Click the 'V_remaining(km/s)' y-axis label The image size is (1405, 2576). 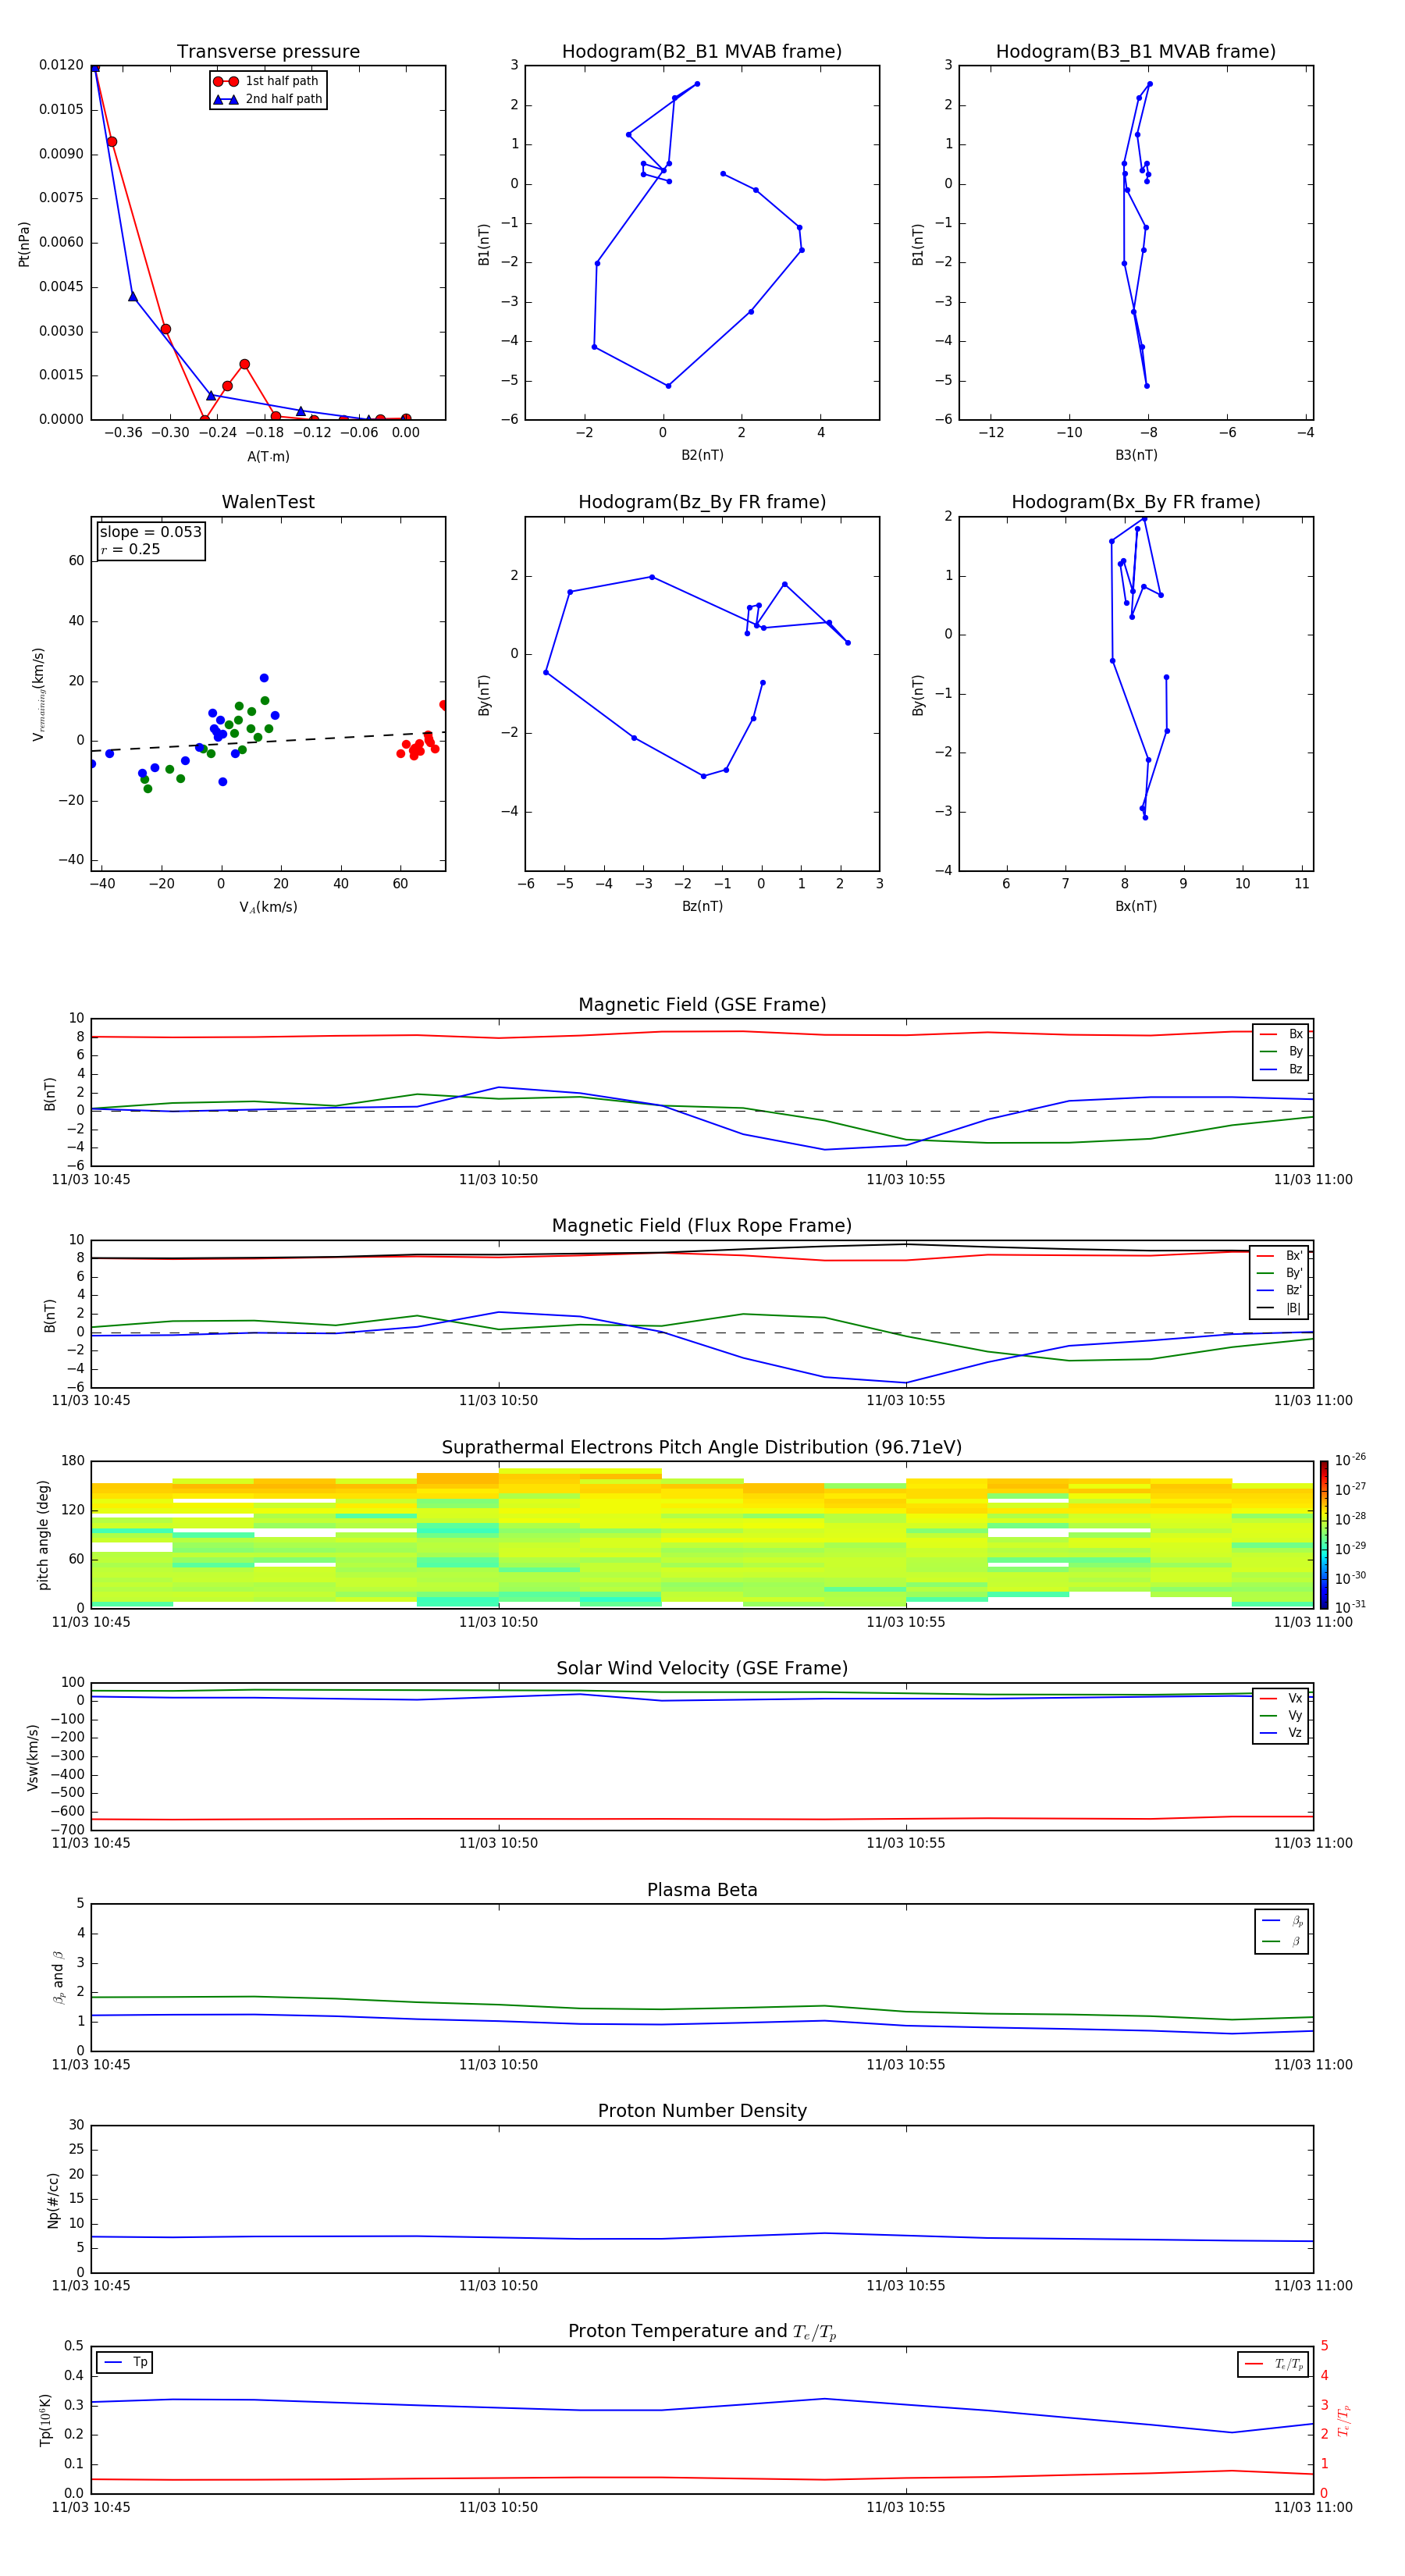point(38,694)
